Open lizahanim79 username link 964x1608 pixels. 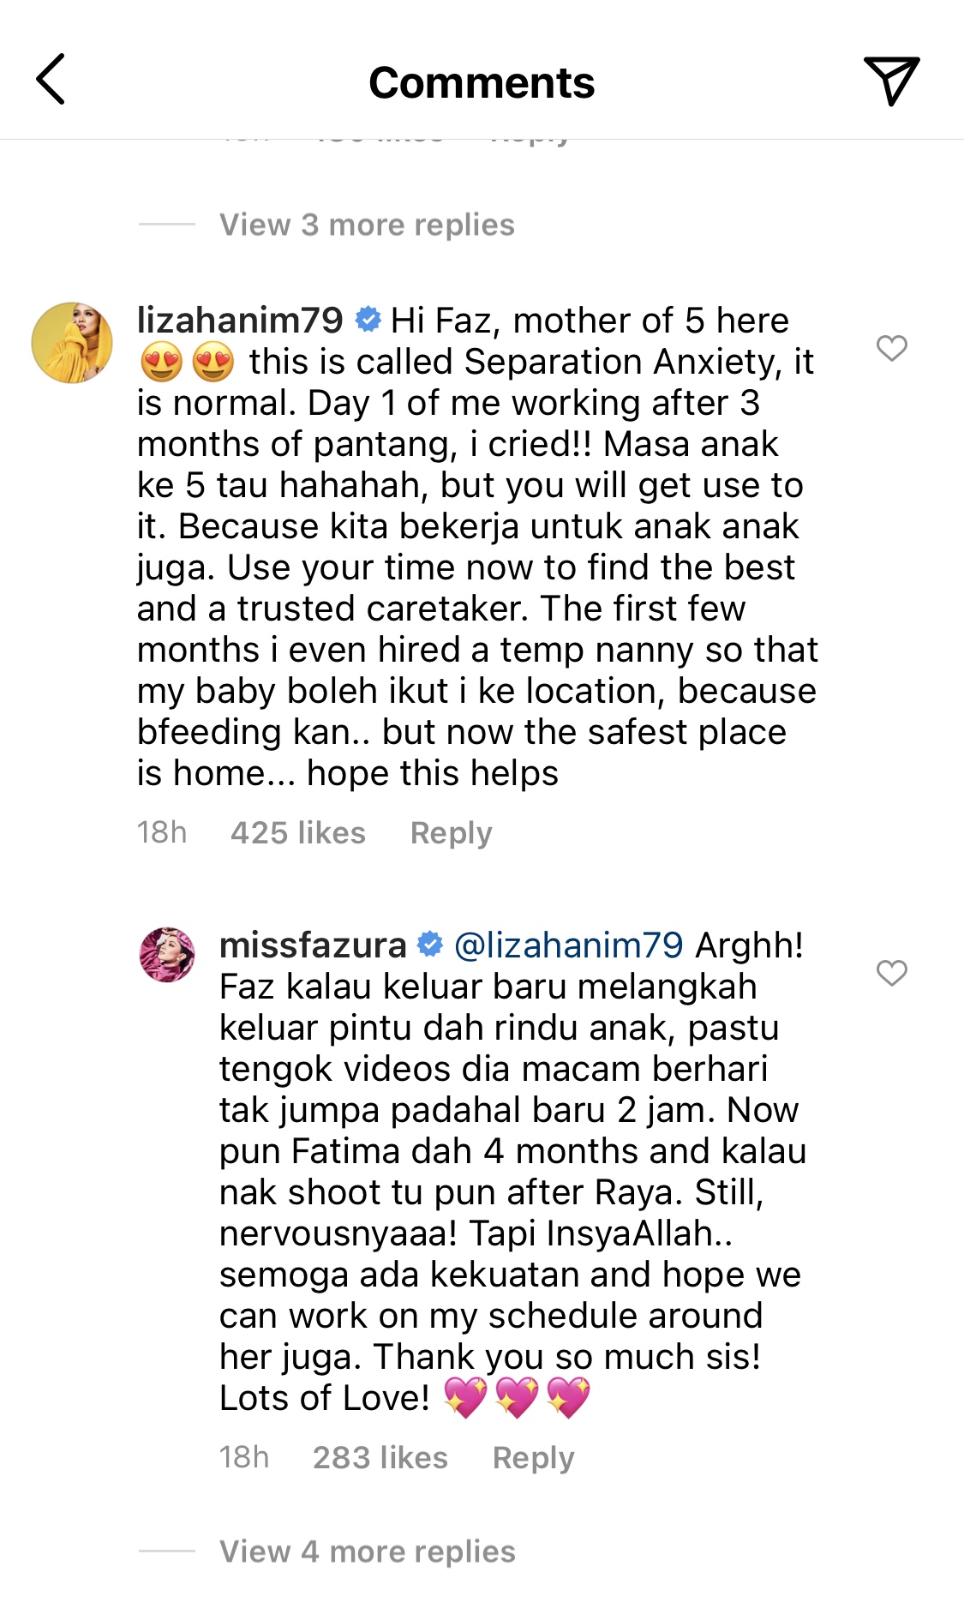coord(240,320)
